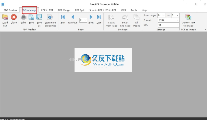Switch to the PDF Preview tab
The width and height of the screenshot is (207, 120).
(10, 10)
